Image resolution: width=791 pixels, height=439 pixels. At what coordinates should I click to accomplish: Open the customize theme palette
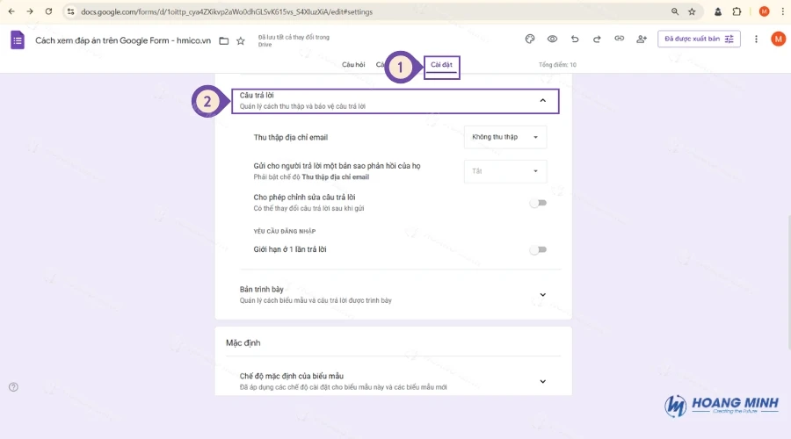pos(530,39)
